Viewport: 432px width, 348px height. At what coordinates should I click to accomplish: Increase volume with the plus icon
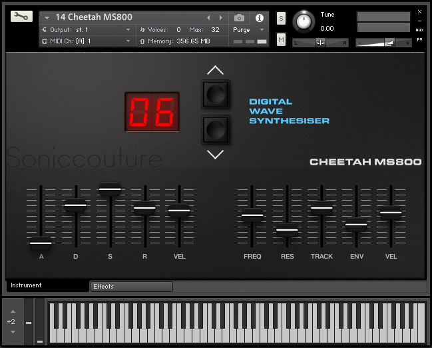point(407,43)
